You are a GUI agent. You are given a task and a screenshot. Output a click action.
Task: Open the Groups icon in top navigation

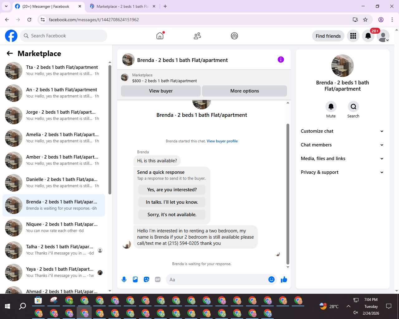[x=234, y=36]
